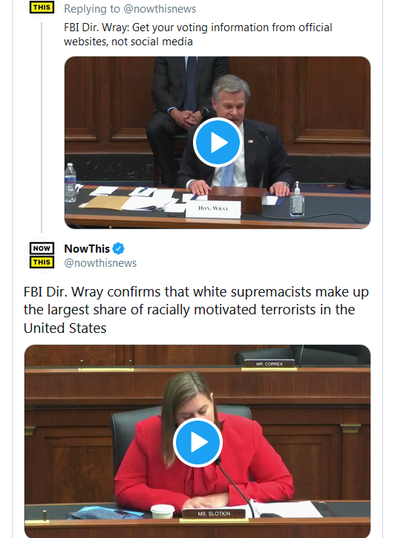Open the tweet text about official websites voting information
This screenshot has width=418, height=538.
click(x=197, y=34)
